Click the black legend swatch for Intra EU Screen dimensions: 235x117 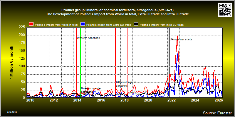[x=136, y=24]
